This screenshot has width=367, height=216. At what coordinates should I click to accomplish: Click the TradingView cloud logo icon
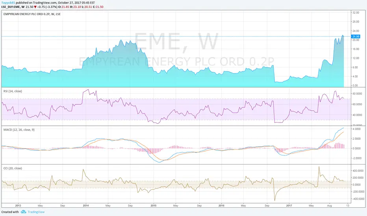(x=23, y=212)
